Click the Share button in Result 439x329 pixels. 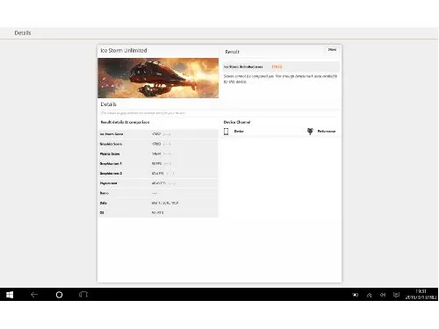point(332,50)
